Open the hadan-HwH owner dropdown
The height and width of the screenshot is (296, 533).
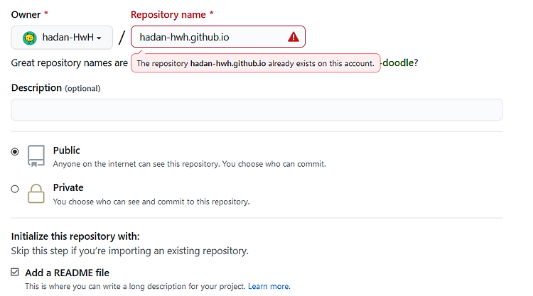point(62,38)
